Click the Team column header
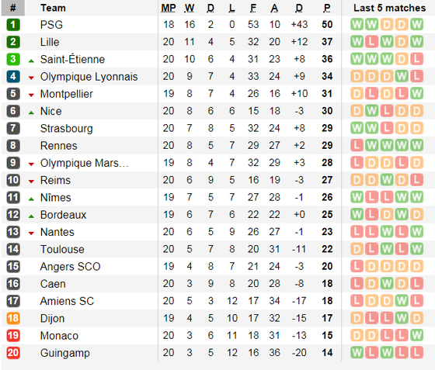This screenshot has width=435, height=370. click(53, 8)
